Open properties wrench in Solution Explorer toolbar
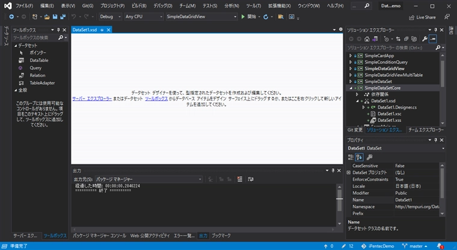 tap(425, 38)
